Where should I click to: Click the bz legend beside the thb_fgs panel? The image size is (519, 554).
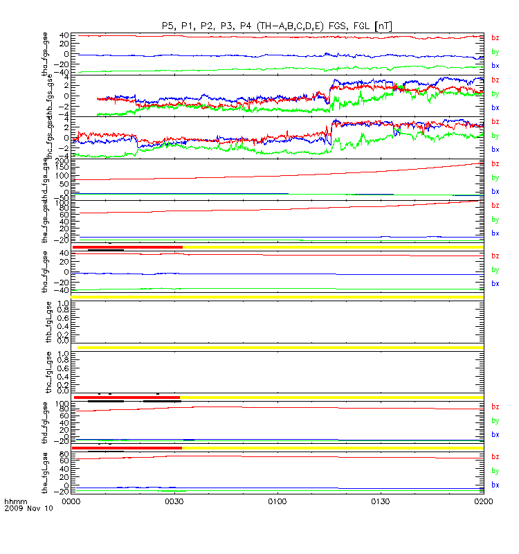(x=495, y=80)
